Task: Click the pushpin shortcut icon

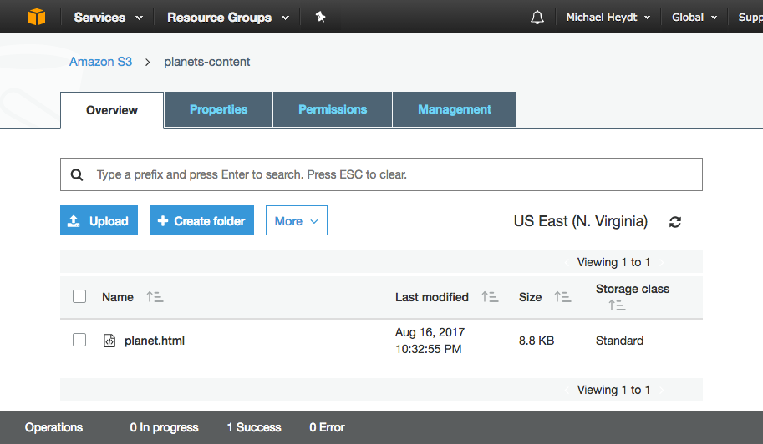Action: 320,17
